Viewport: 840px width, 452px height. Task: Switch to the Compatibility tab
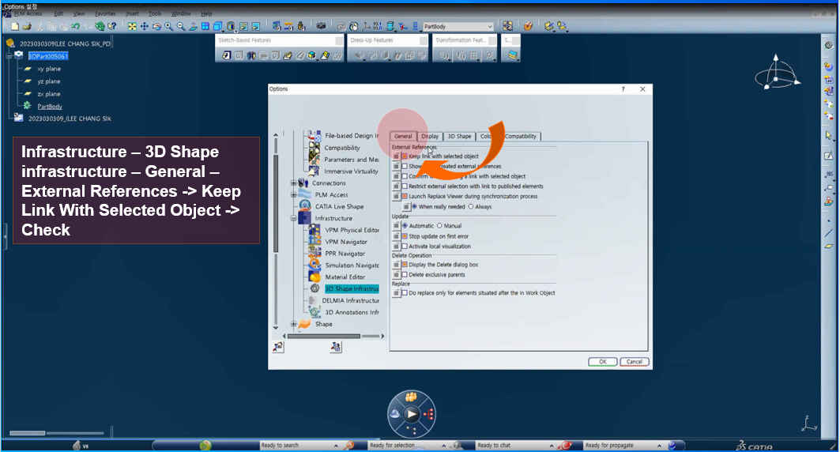coord(520,137)
